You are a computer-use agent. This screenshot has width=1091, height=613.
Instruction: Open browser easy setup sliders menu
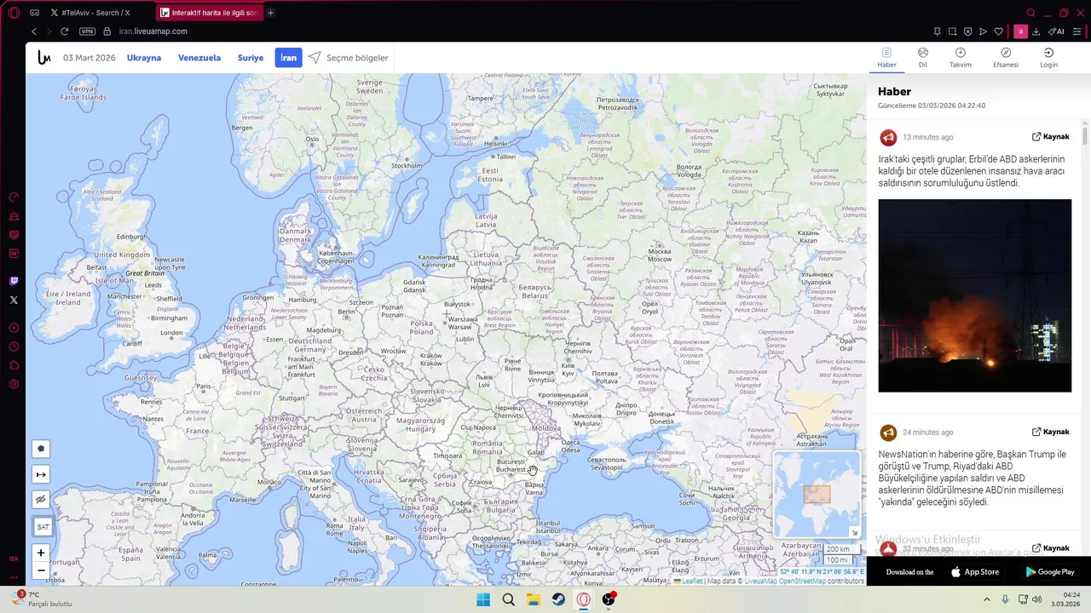pyautogui.click(x=1077, y=32)
